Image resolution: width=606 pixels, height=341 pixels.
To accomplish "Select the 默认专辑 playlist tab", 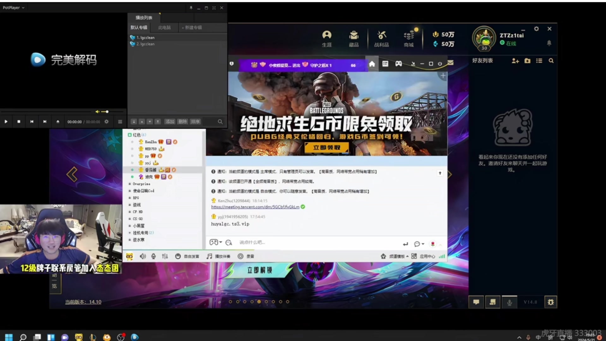I will click(139, 27).
